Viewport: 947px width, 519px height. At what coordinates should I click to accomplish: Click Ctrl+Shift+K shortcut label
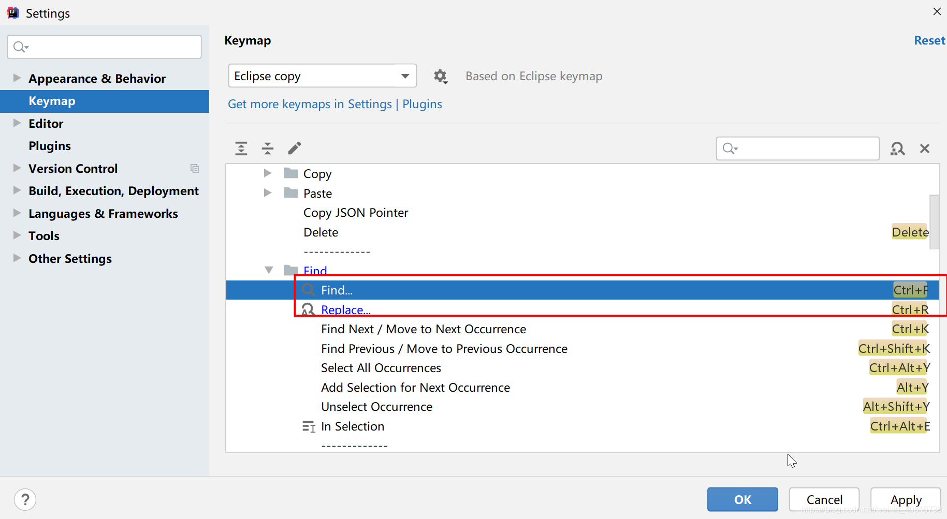(x=894, y=349)
